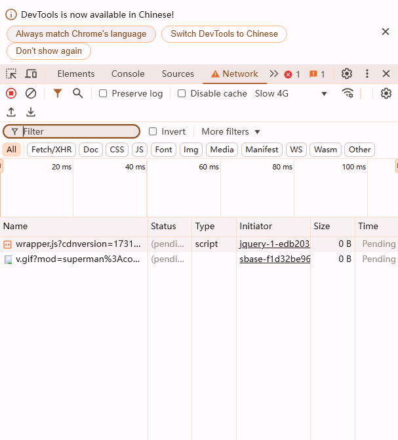Sort by the Initiator column header
Viewport: 398px width, 440px height.
(x=273, y=226)
